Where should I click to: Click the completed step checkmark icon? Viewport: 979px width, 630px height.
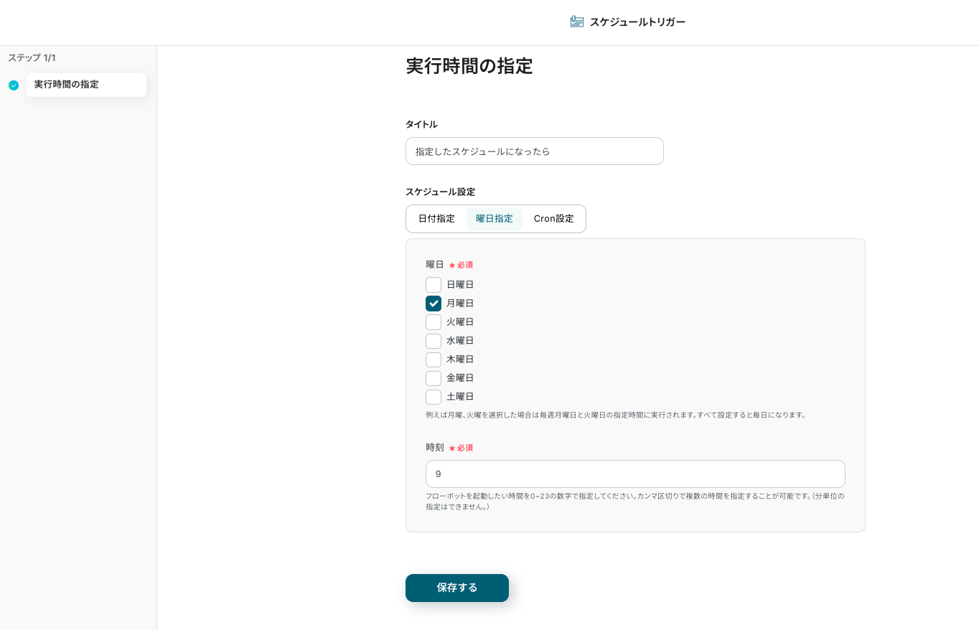click(x=14, y=85)
